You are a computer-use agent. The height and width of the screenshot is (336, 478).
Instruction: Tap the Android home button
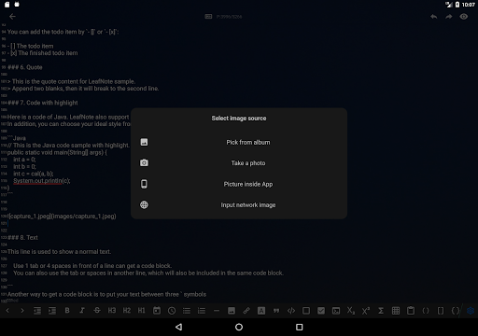(239, 327)
